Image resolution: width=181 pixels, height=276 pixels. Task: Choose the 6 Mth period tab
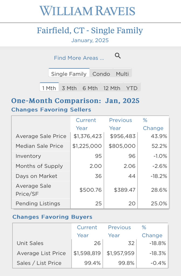coord(90,88)
